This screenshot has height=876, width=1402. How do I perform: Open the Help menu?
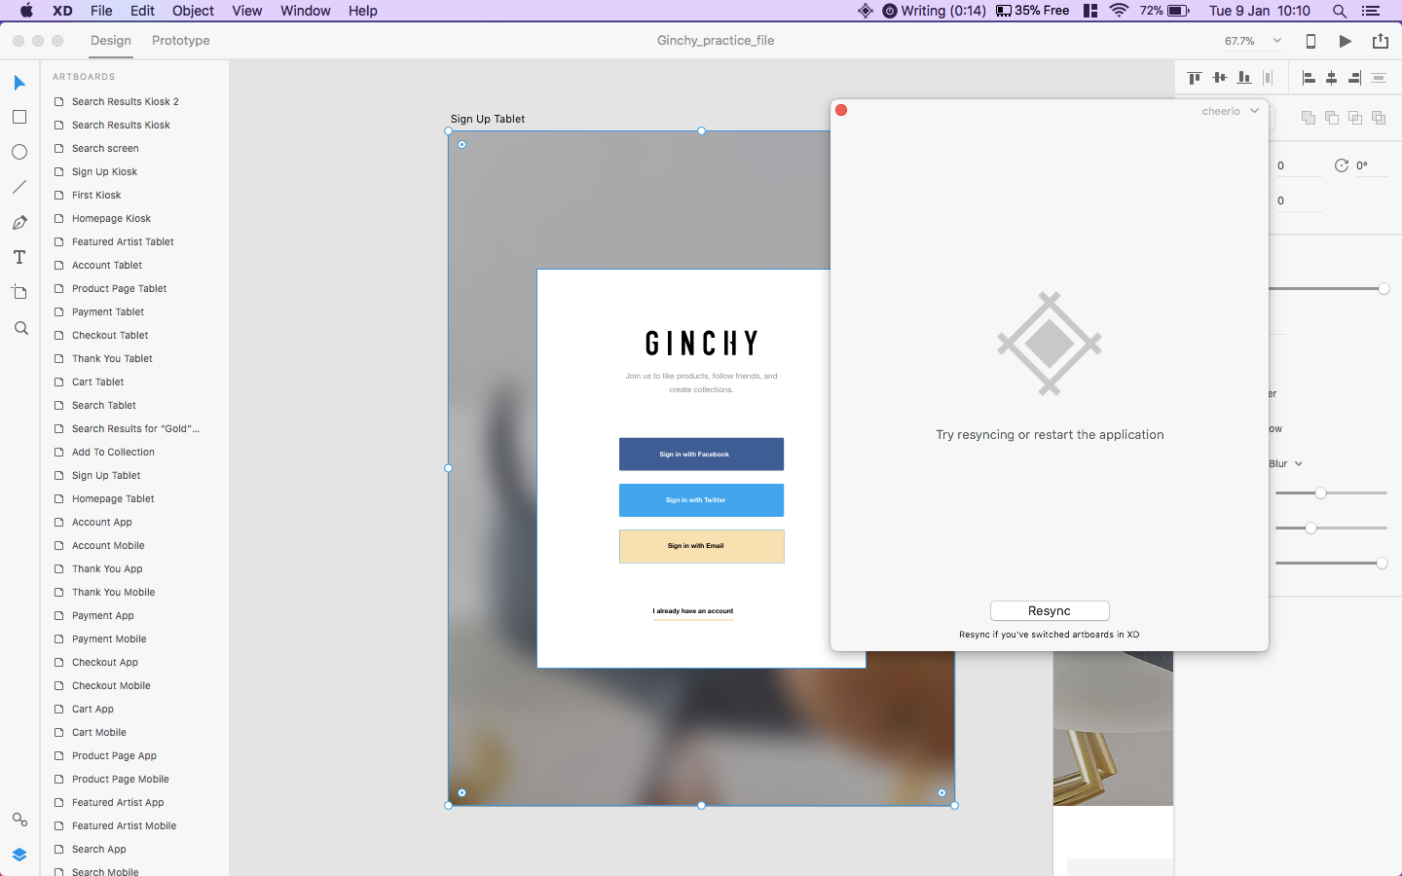point(363,11)
